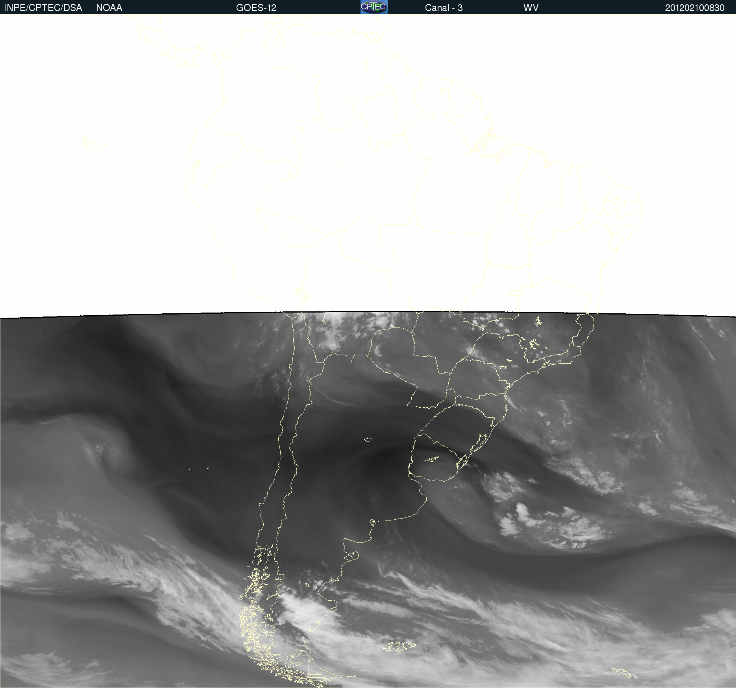
Task: Click the 201202100830 timestamp
Action: coord(695,8)
